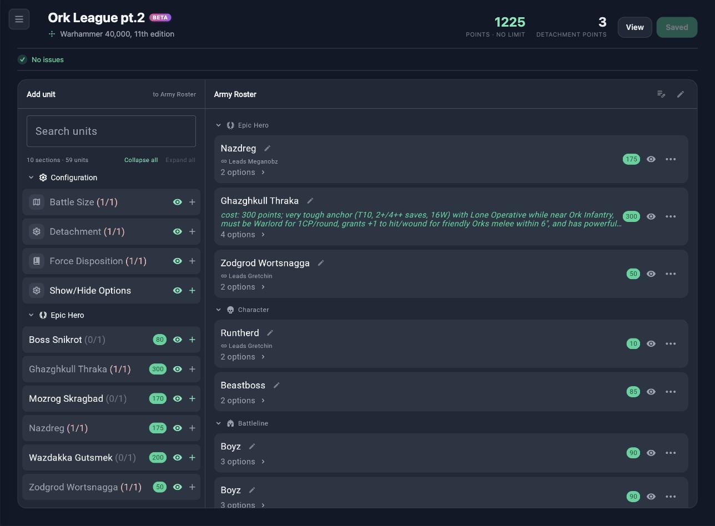Click plus icon on Show/Hide Options row
Viewport: 715px width, 526px height.
coord(192,291)
